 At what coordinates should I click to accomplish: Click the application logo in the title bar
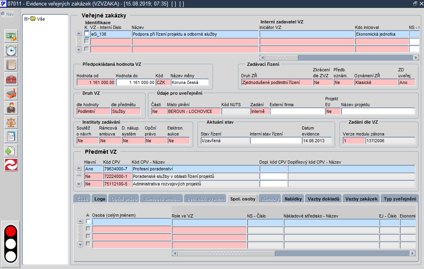coord(3,4)
